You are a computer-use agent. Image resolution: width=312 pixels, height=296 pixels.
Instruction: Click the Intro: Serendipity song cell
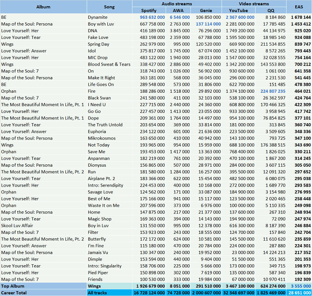tap(109, 185)
